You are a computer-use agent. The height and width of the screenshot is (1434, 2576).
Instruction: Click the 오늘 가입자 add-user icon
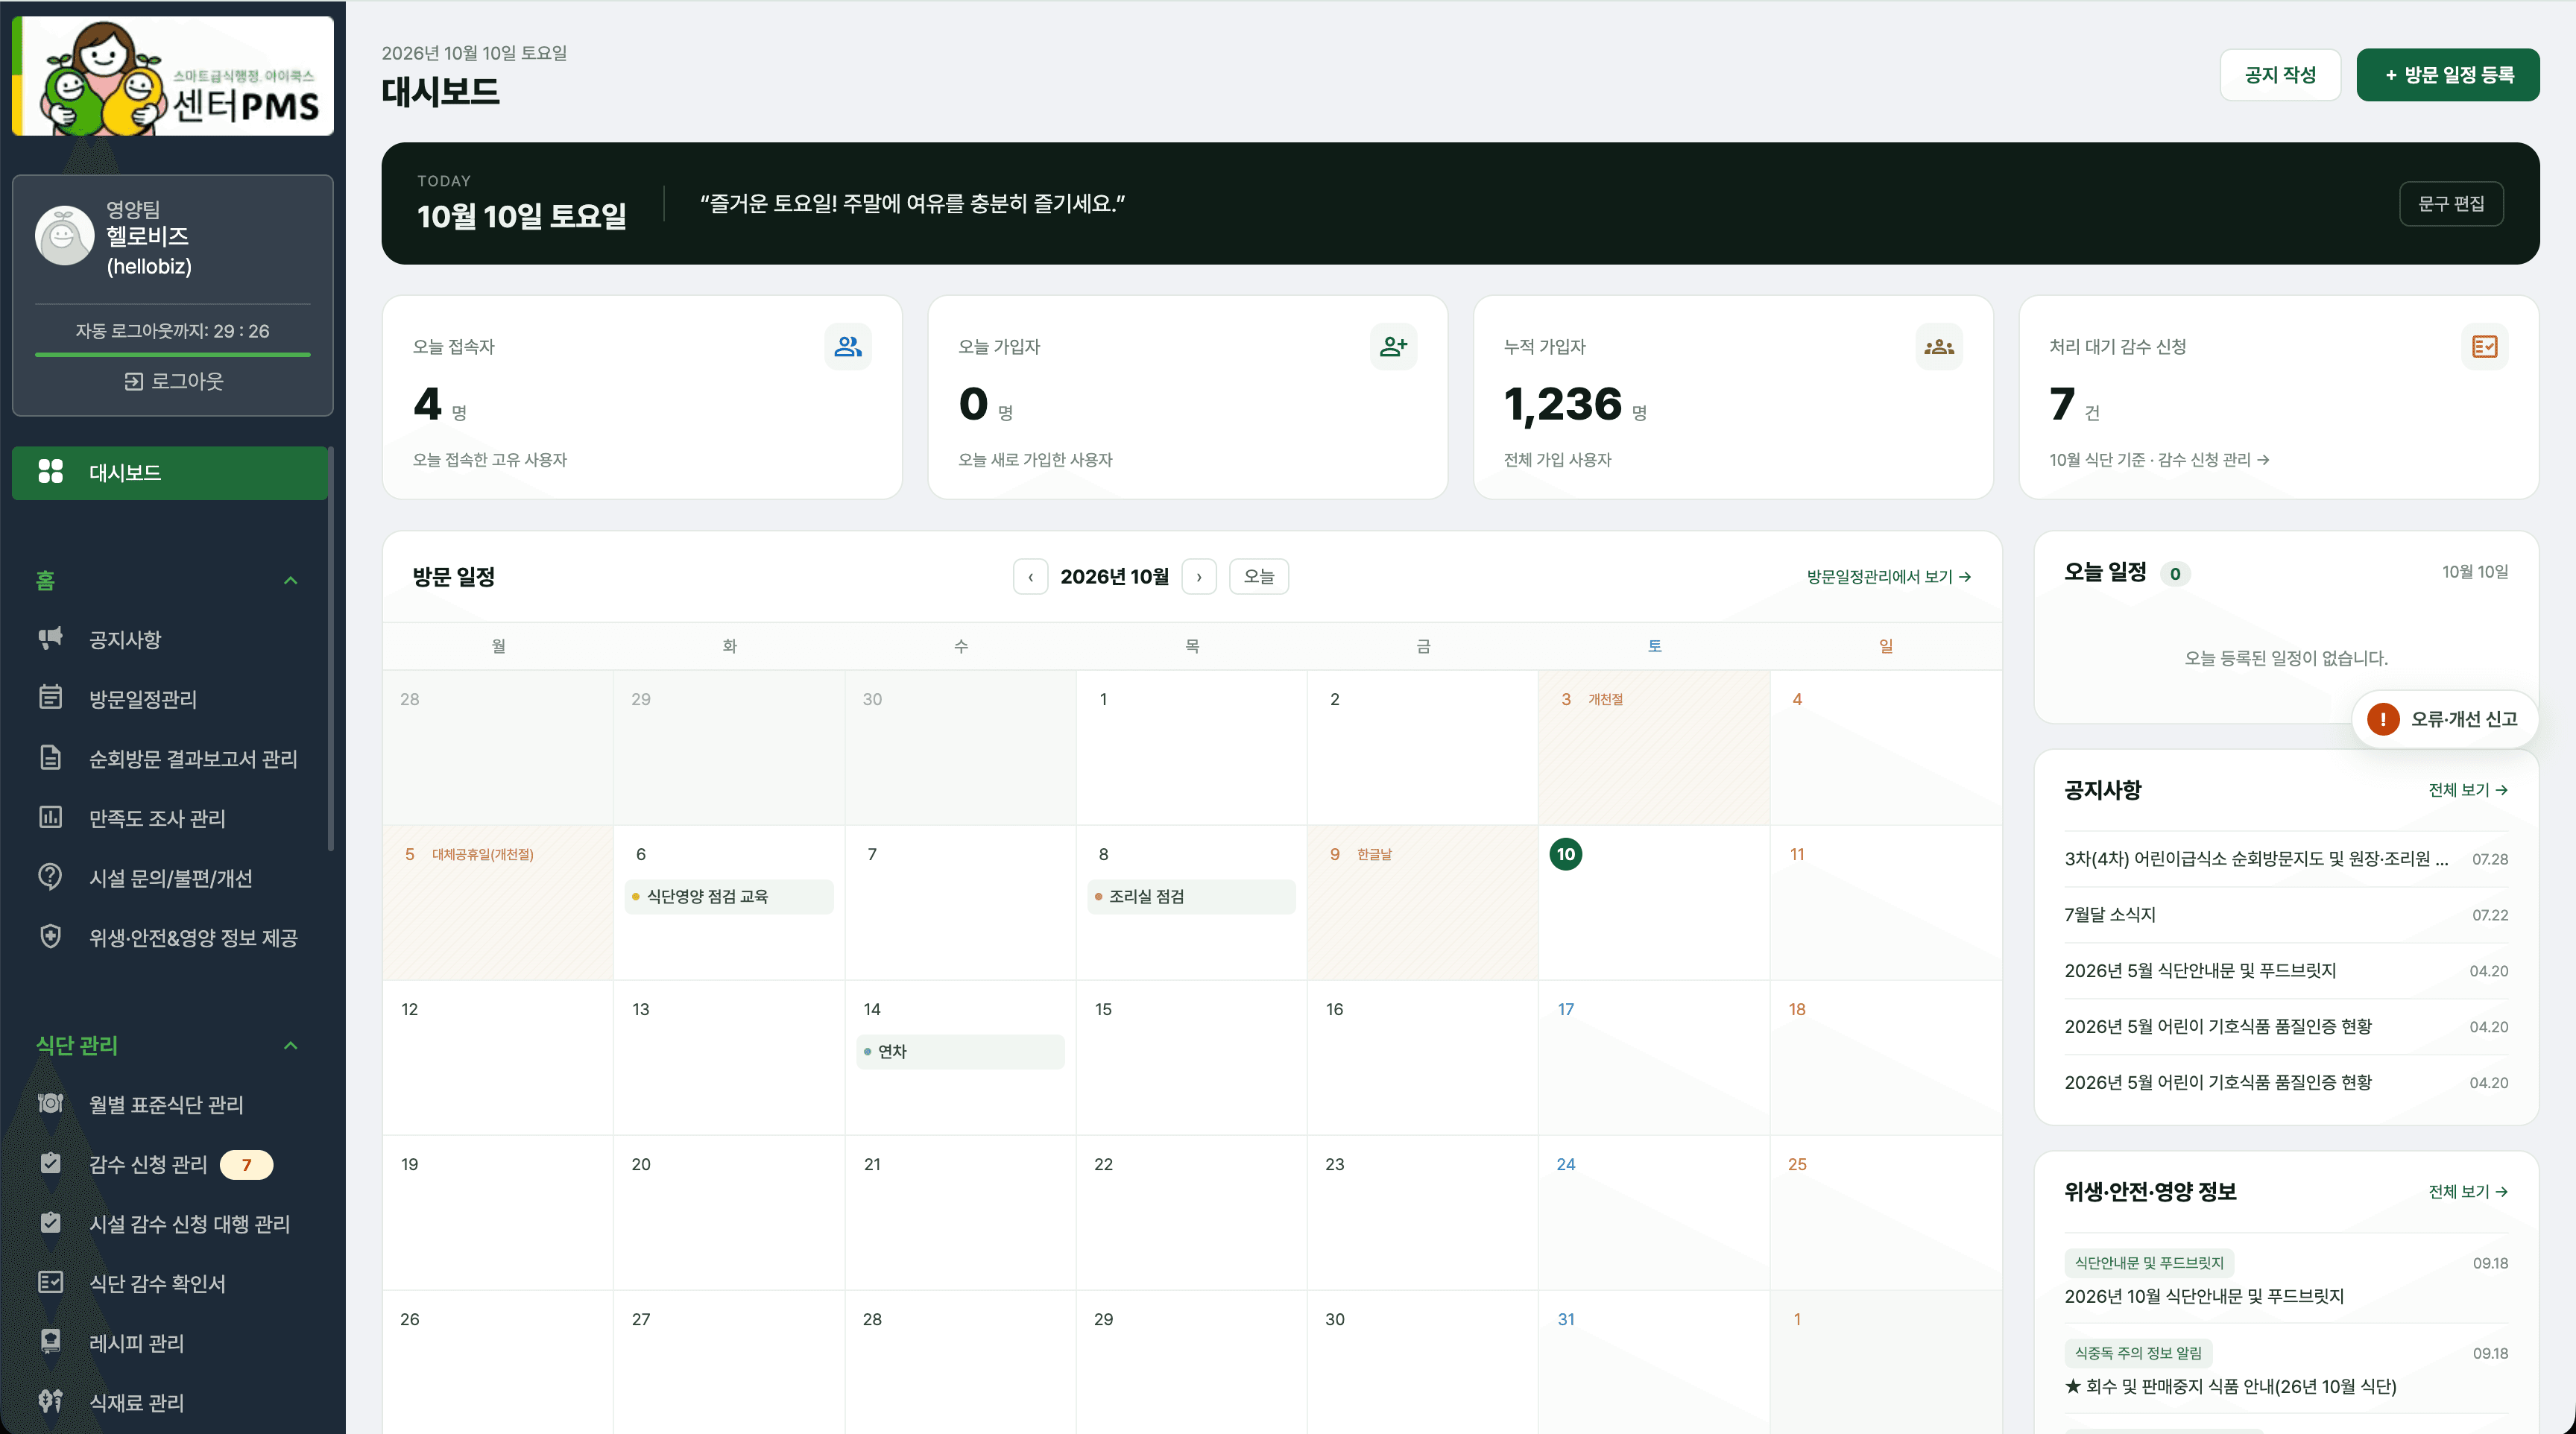(1393, 347)
